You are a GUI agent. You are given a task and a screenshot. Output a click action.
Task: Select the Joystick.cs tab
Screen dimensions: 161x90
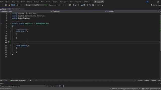[3, 9]
